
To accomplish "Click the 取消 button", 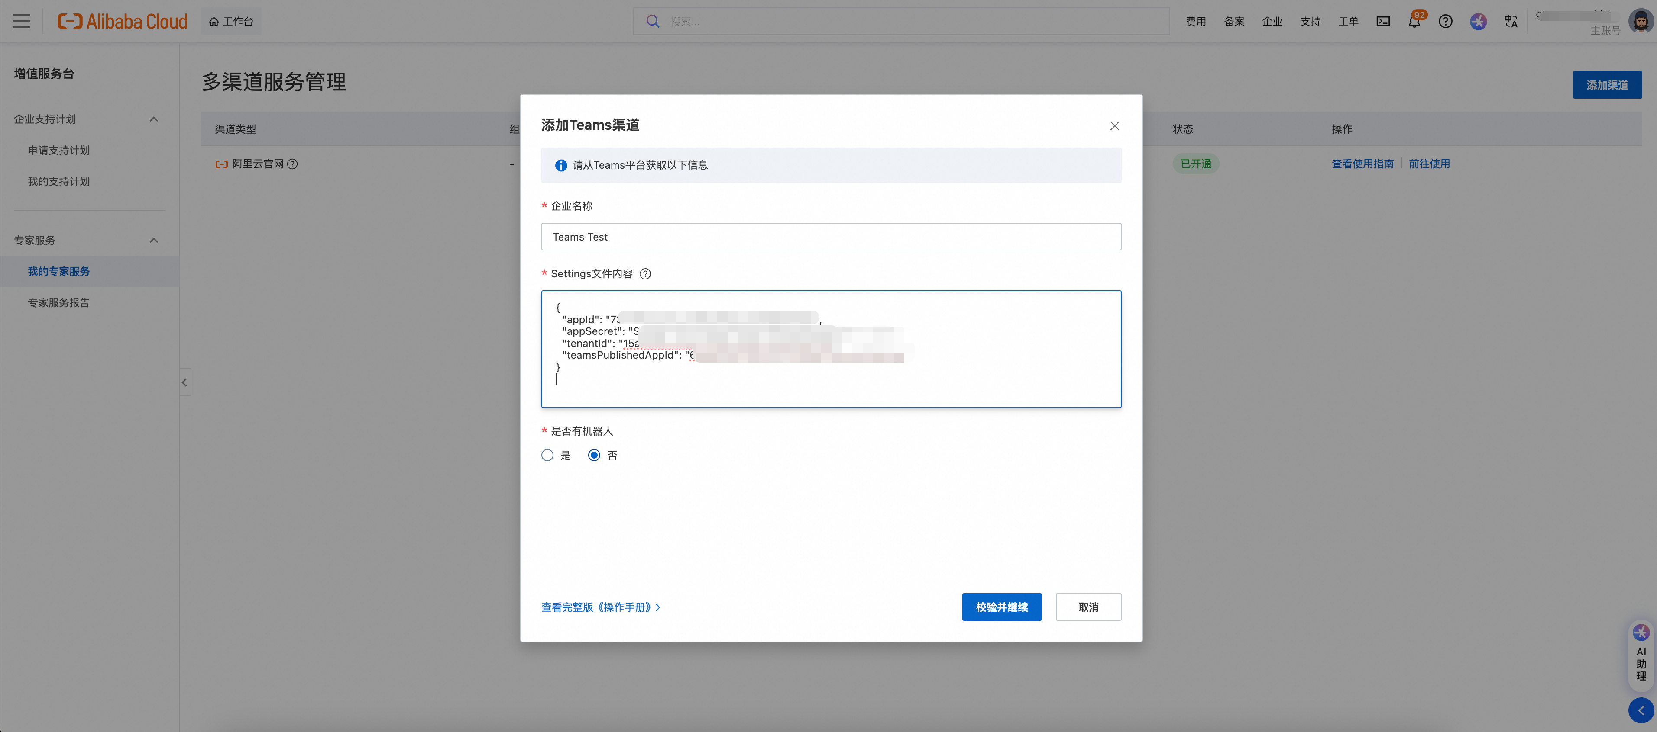I will pos(1088,607).
